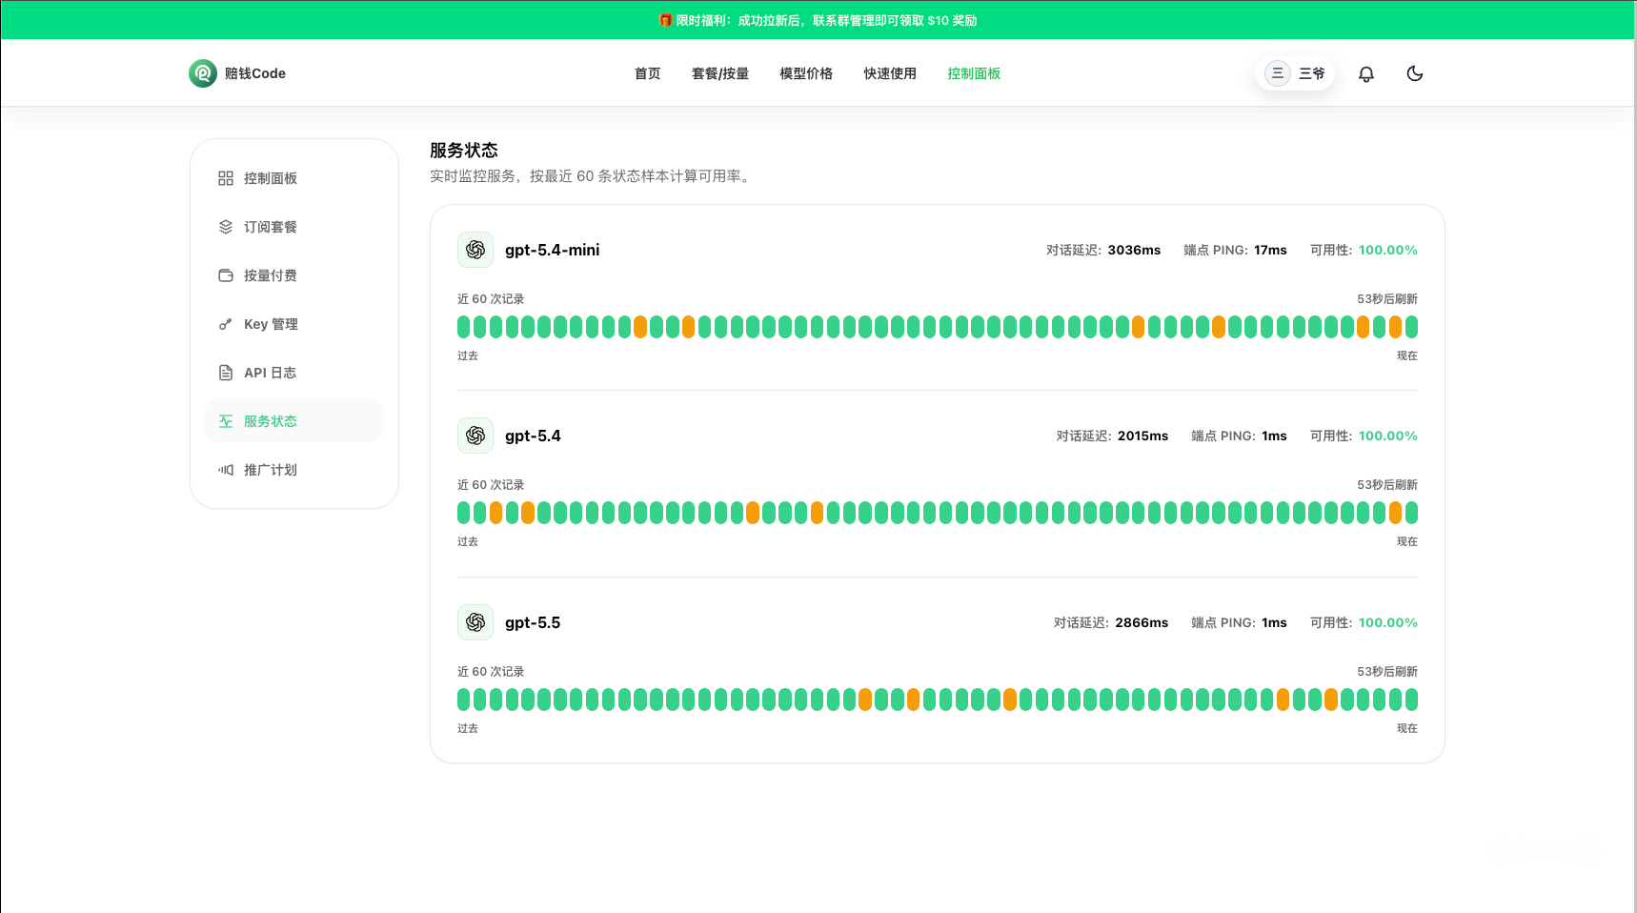The width and height of the screenshot is (1637, 913).
Task: Open 快速使用 page
Action: click(890, 73)
